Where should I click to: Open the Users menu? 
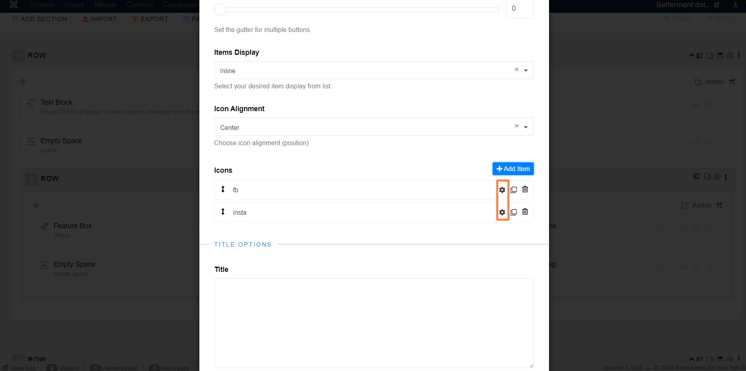pos(74,5)
